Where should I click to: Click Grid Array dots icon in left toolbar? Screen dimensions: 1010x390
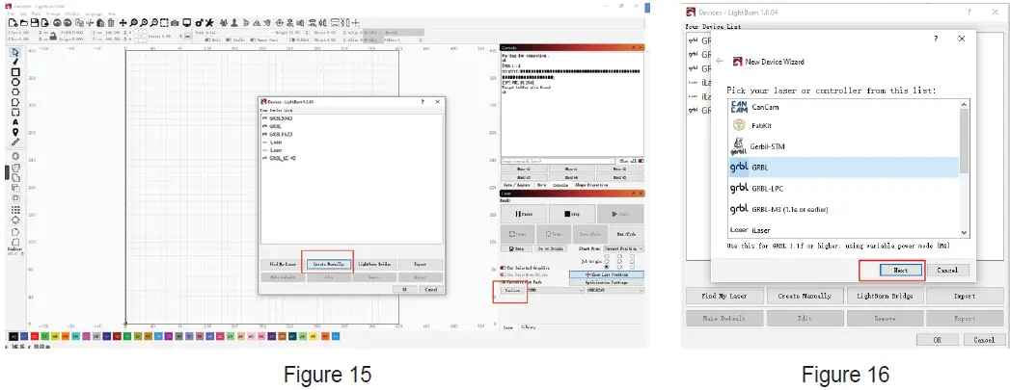[15, 209]
